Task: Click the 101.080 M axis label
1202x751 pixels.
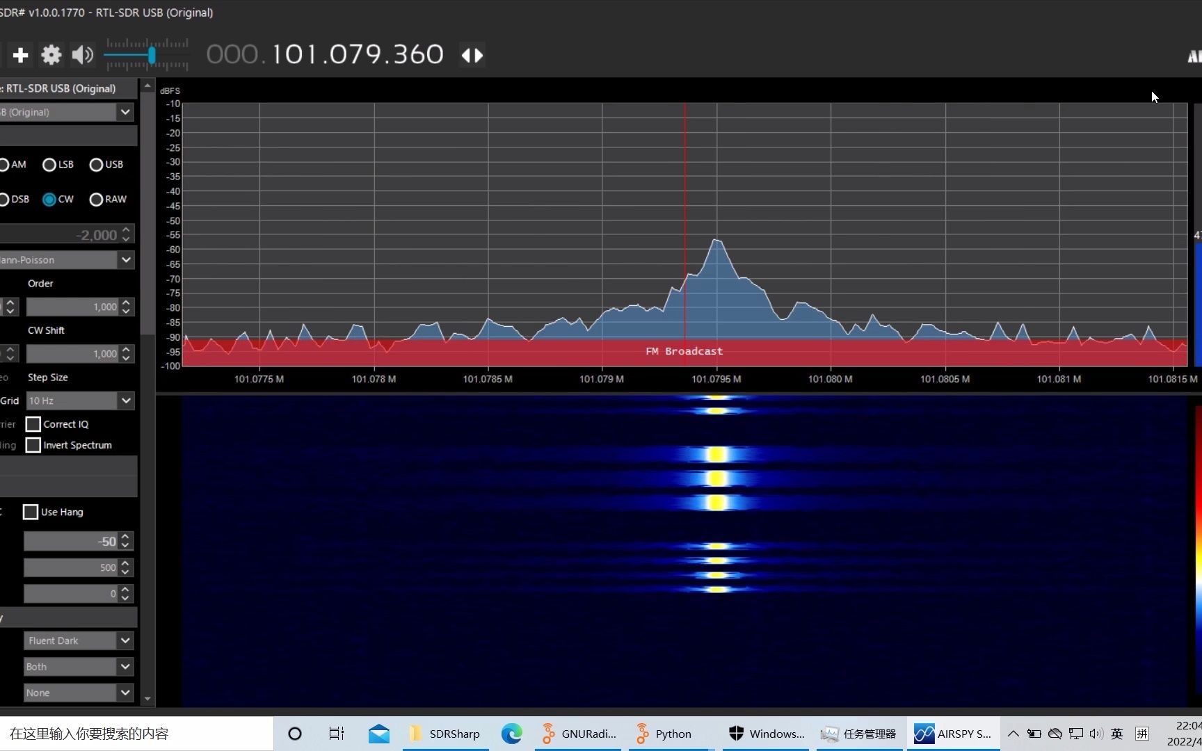Action: click(830, 379)
